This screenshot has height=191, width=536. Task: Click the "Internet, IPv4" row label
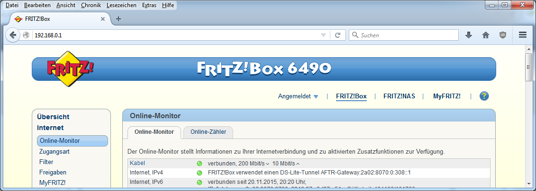[146, 173]
